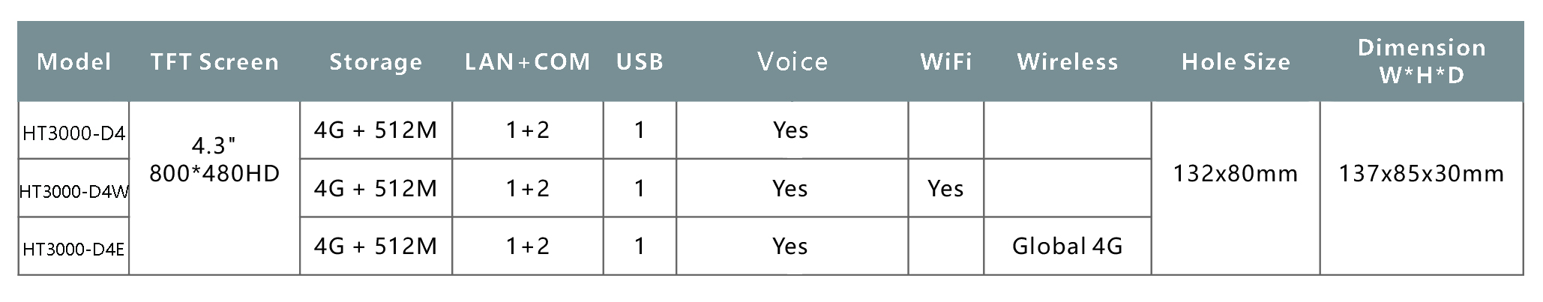Viewport: 1543px width, 302px height.
Task: Click the HT3000-D4E model cell
Action: pyautogui.click(x=73, y=247)
